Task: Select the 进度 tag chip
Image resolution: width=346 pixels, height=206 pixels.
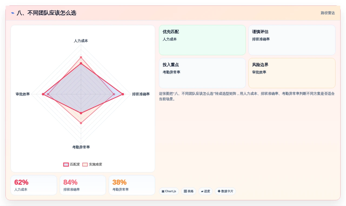Action: click(x=205, y=191)
